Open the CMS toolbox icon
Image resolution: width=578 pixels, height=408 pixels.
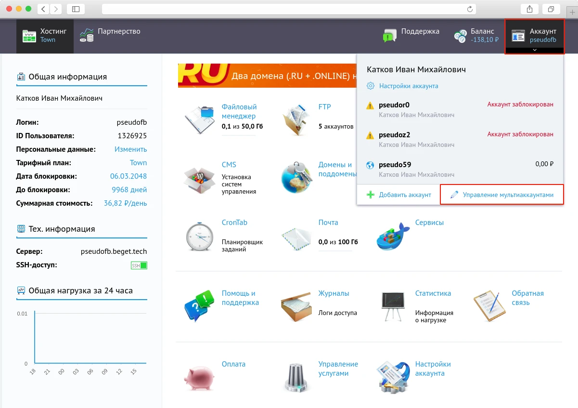click(199, 179)
